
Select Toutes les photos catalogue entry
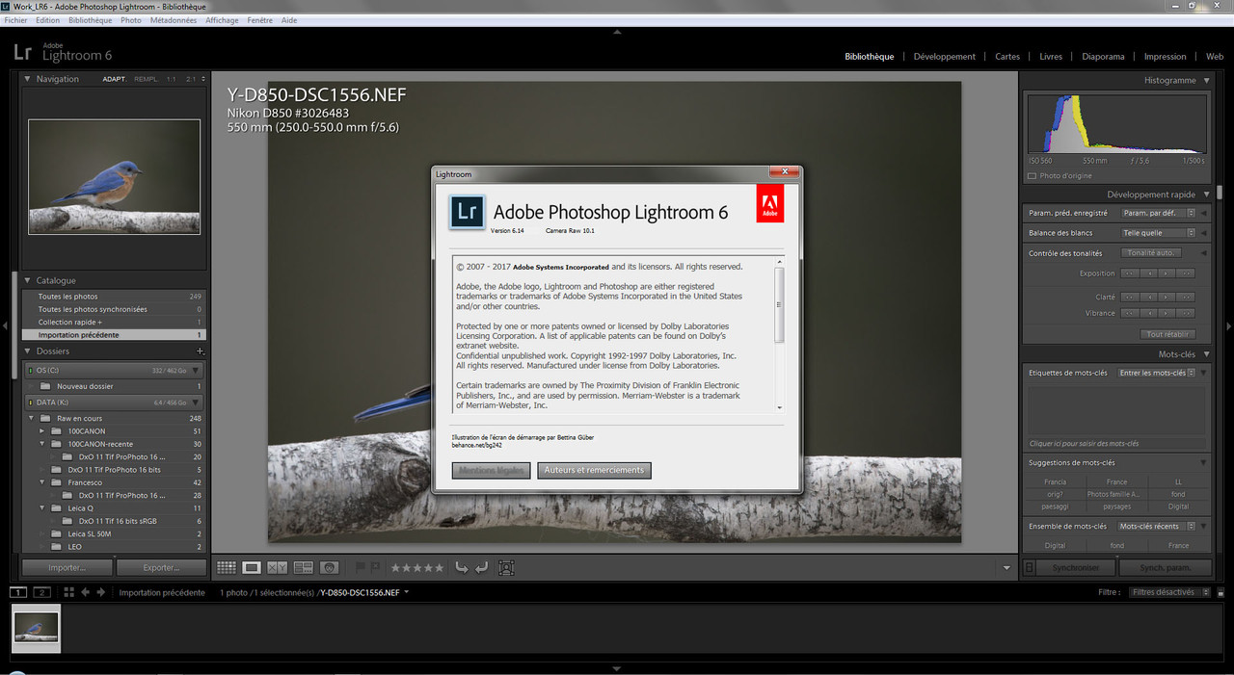115,297
